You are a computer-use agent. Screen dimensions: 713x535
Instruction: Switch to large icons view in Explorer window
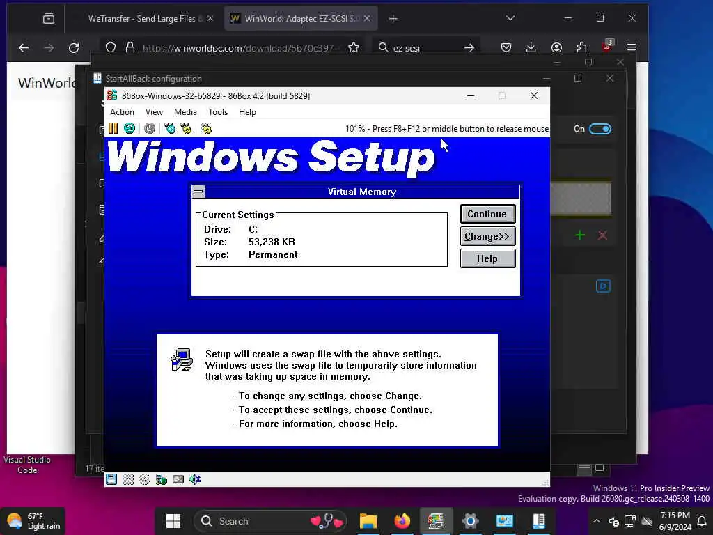[600, 468]
